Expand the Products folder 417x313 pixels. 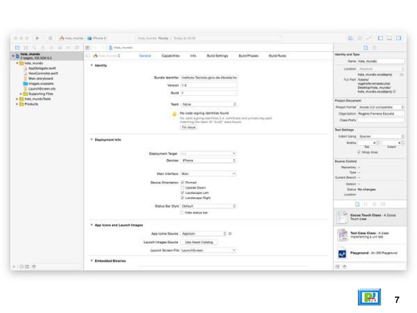[x=17, y=104]
